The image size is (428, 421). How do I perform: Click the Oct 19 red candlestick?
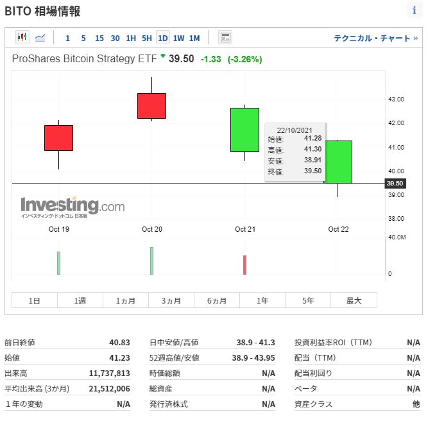[x=58, y=138]
